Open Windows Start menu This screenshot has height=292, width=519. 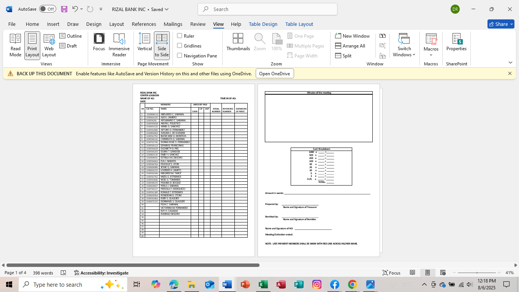coord(9,284)
